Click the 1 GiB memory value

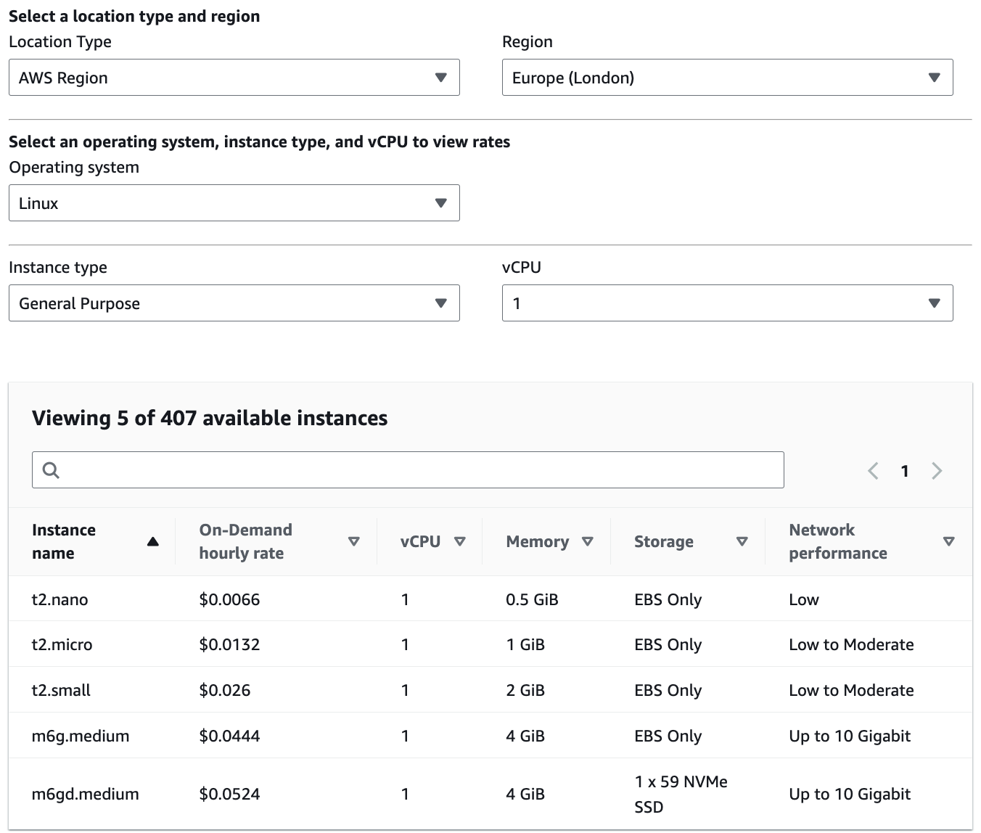tap(525, 644)
